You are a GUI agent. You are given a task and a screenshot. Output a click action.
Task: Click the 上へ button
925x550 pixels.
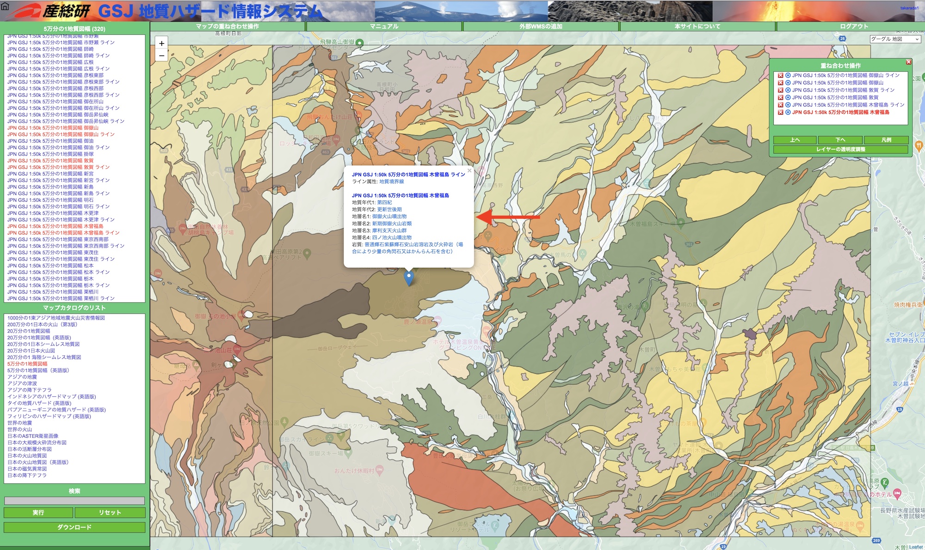tap(795, 140)
